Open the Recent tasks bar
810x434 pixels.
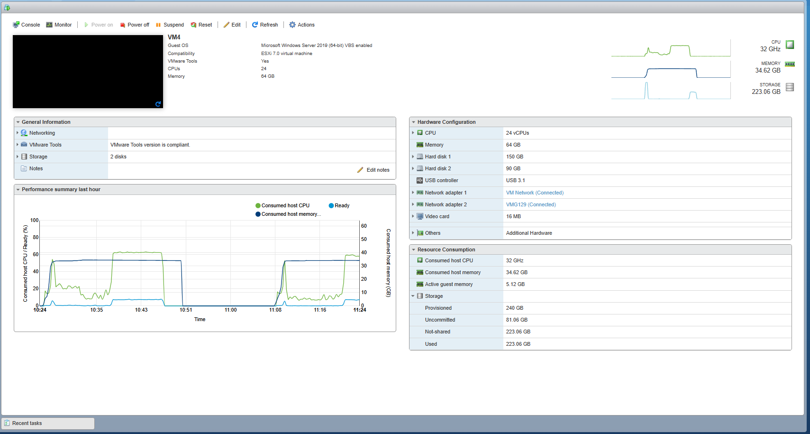click(48, 423)
